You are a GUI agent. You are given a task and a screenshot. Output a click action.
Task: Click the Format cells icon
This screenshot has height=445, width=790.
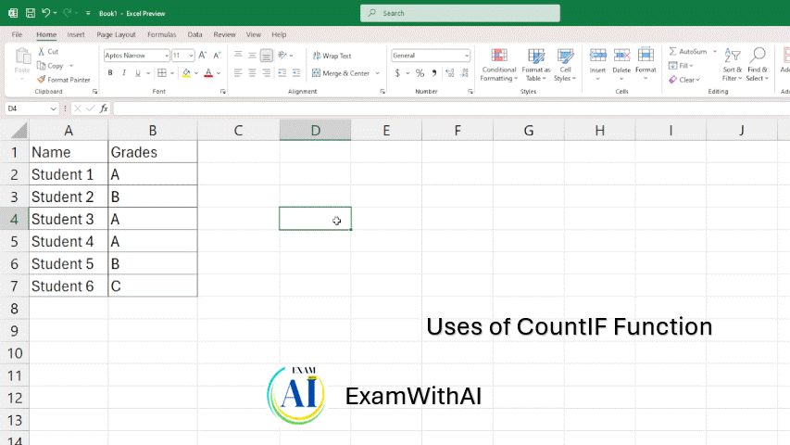646,56
